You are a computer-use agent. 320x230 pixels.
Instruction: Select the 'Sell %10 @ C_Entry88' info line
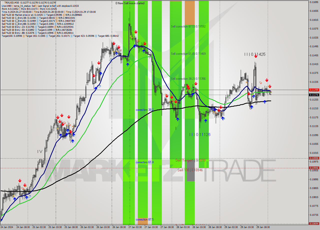pos(38,24)
